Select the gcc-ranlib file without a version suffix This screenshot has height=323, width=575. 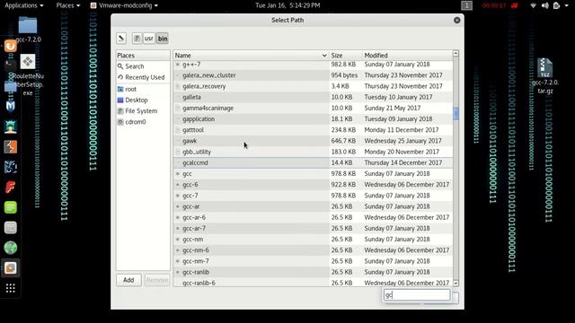[313, 272]
